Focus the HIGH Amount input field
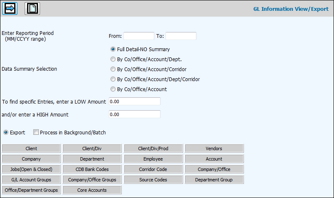The width and height of the screenshot is (334, 198). point(134,114)
